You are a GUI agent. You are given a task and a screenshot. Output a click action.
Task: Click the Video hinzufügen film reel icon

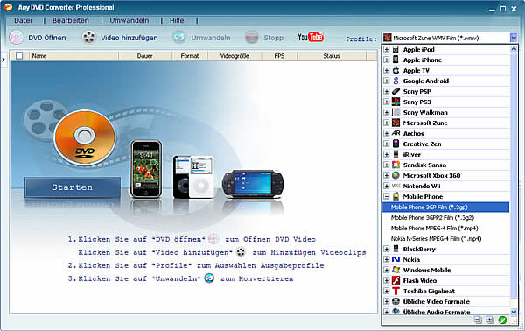click(88, 37)
